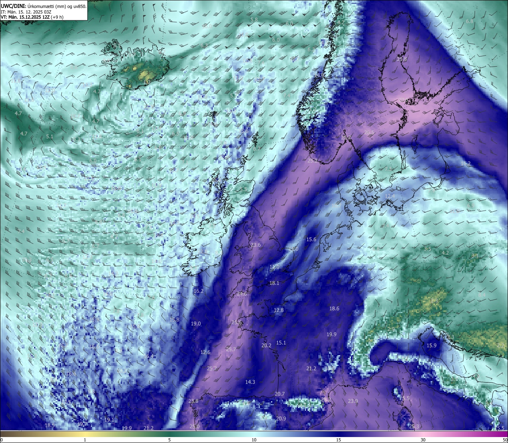This screenshot has height=443, width=508.
Task: Click the 20.7 value near the Pyrenees
Action: (x=280, y=394)
